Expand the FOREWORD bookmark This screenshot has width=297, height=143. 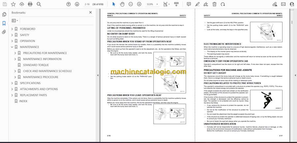tap(12, 29)
